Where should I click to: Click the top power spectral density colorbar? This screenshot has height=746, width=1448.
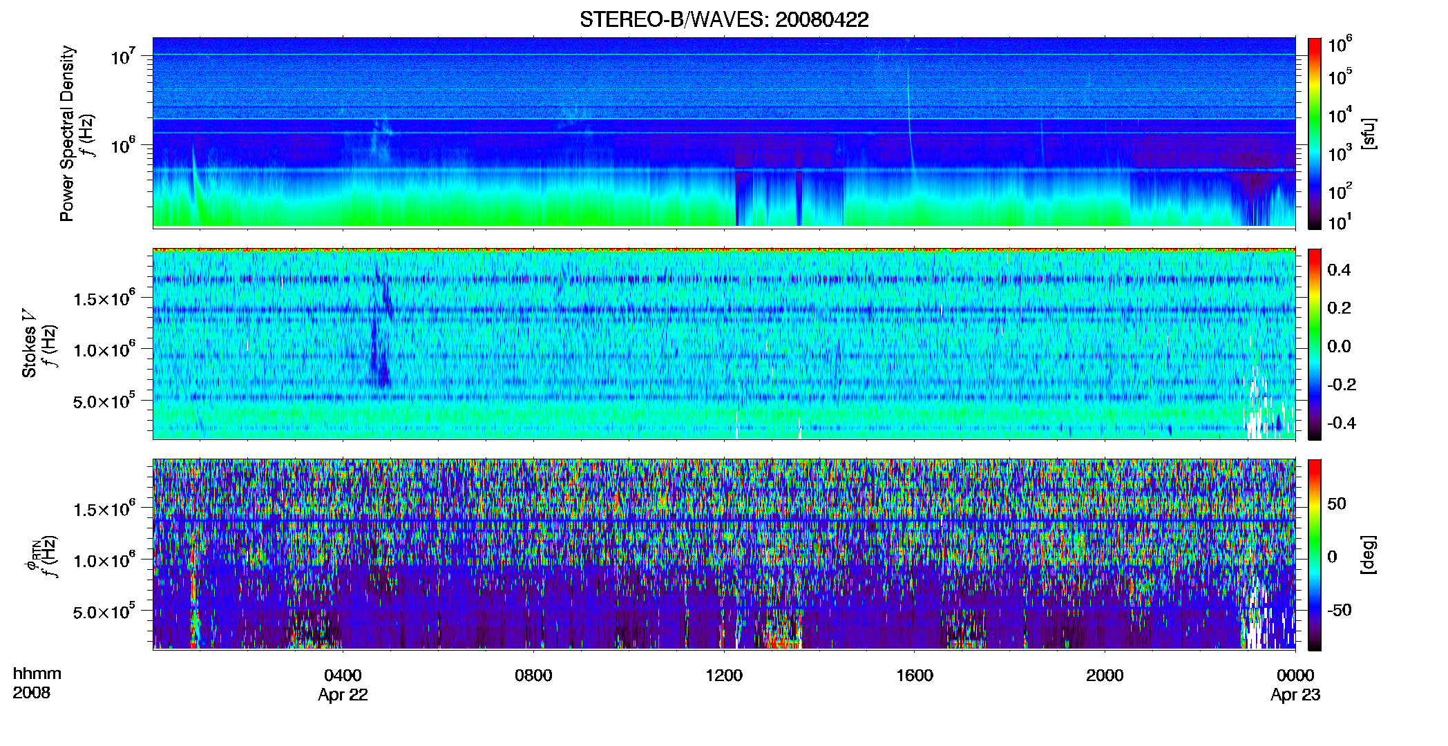coord(1315,133)
